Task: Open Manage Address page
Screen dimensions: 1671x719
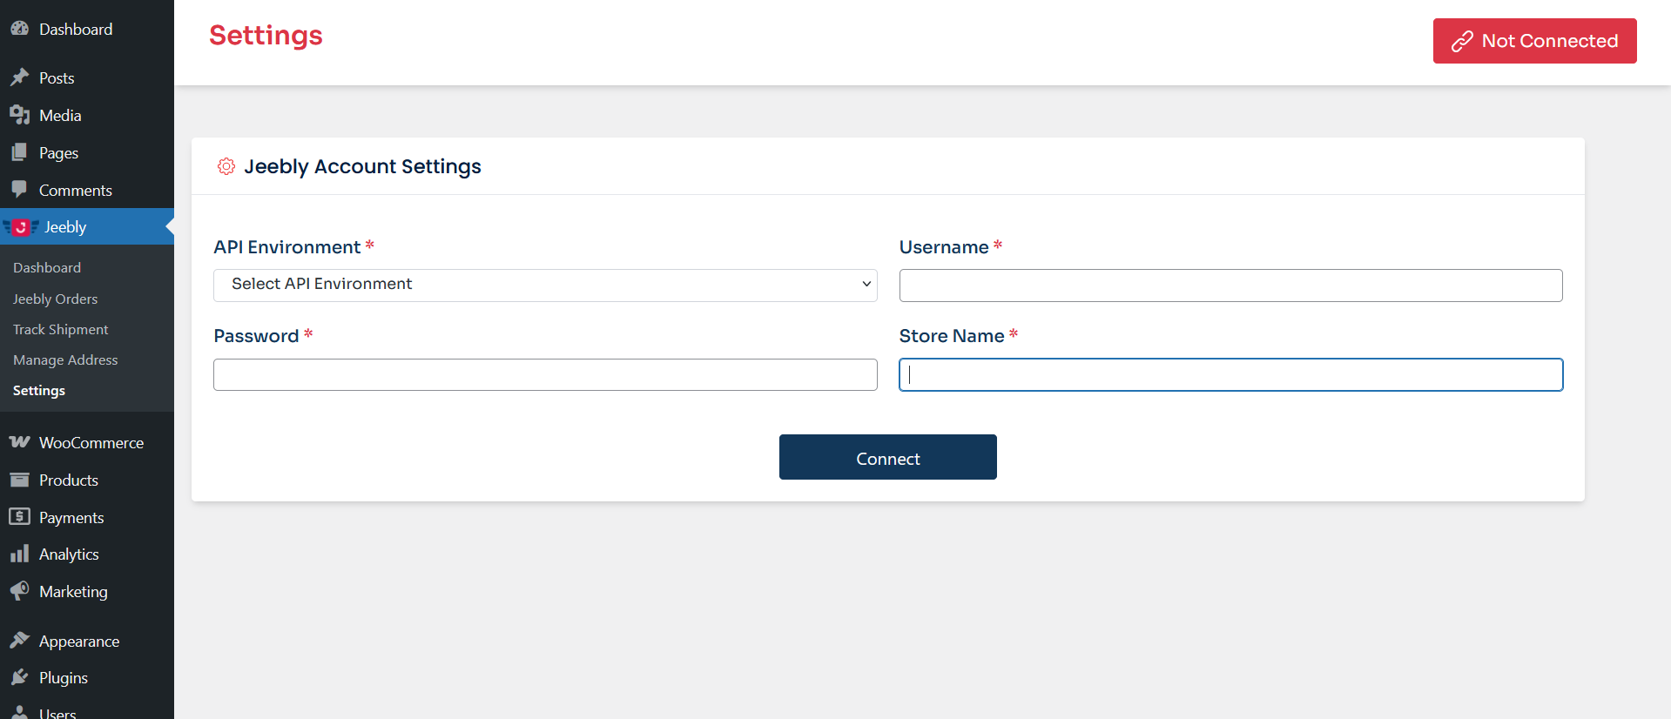Action: 65,359
